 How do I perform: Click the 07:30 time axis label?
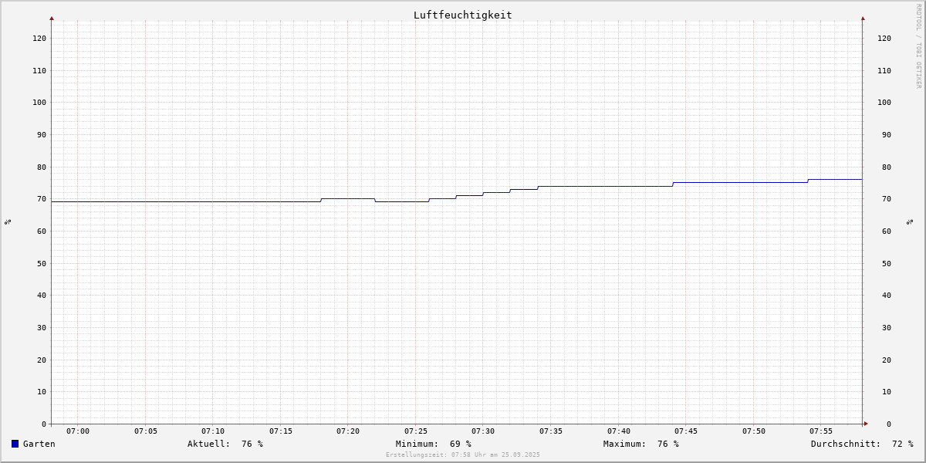(x=483, y=431)
